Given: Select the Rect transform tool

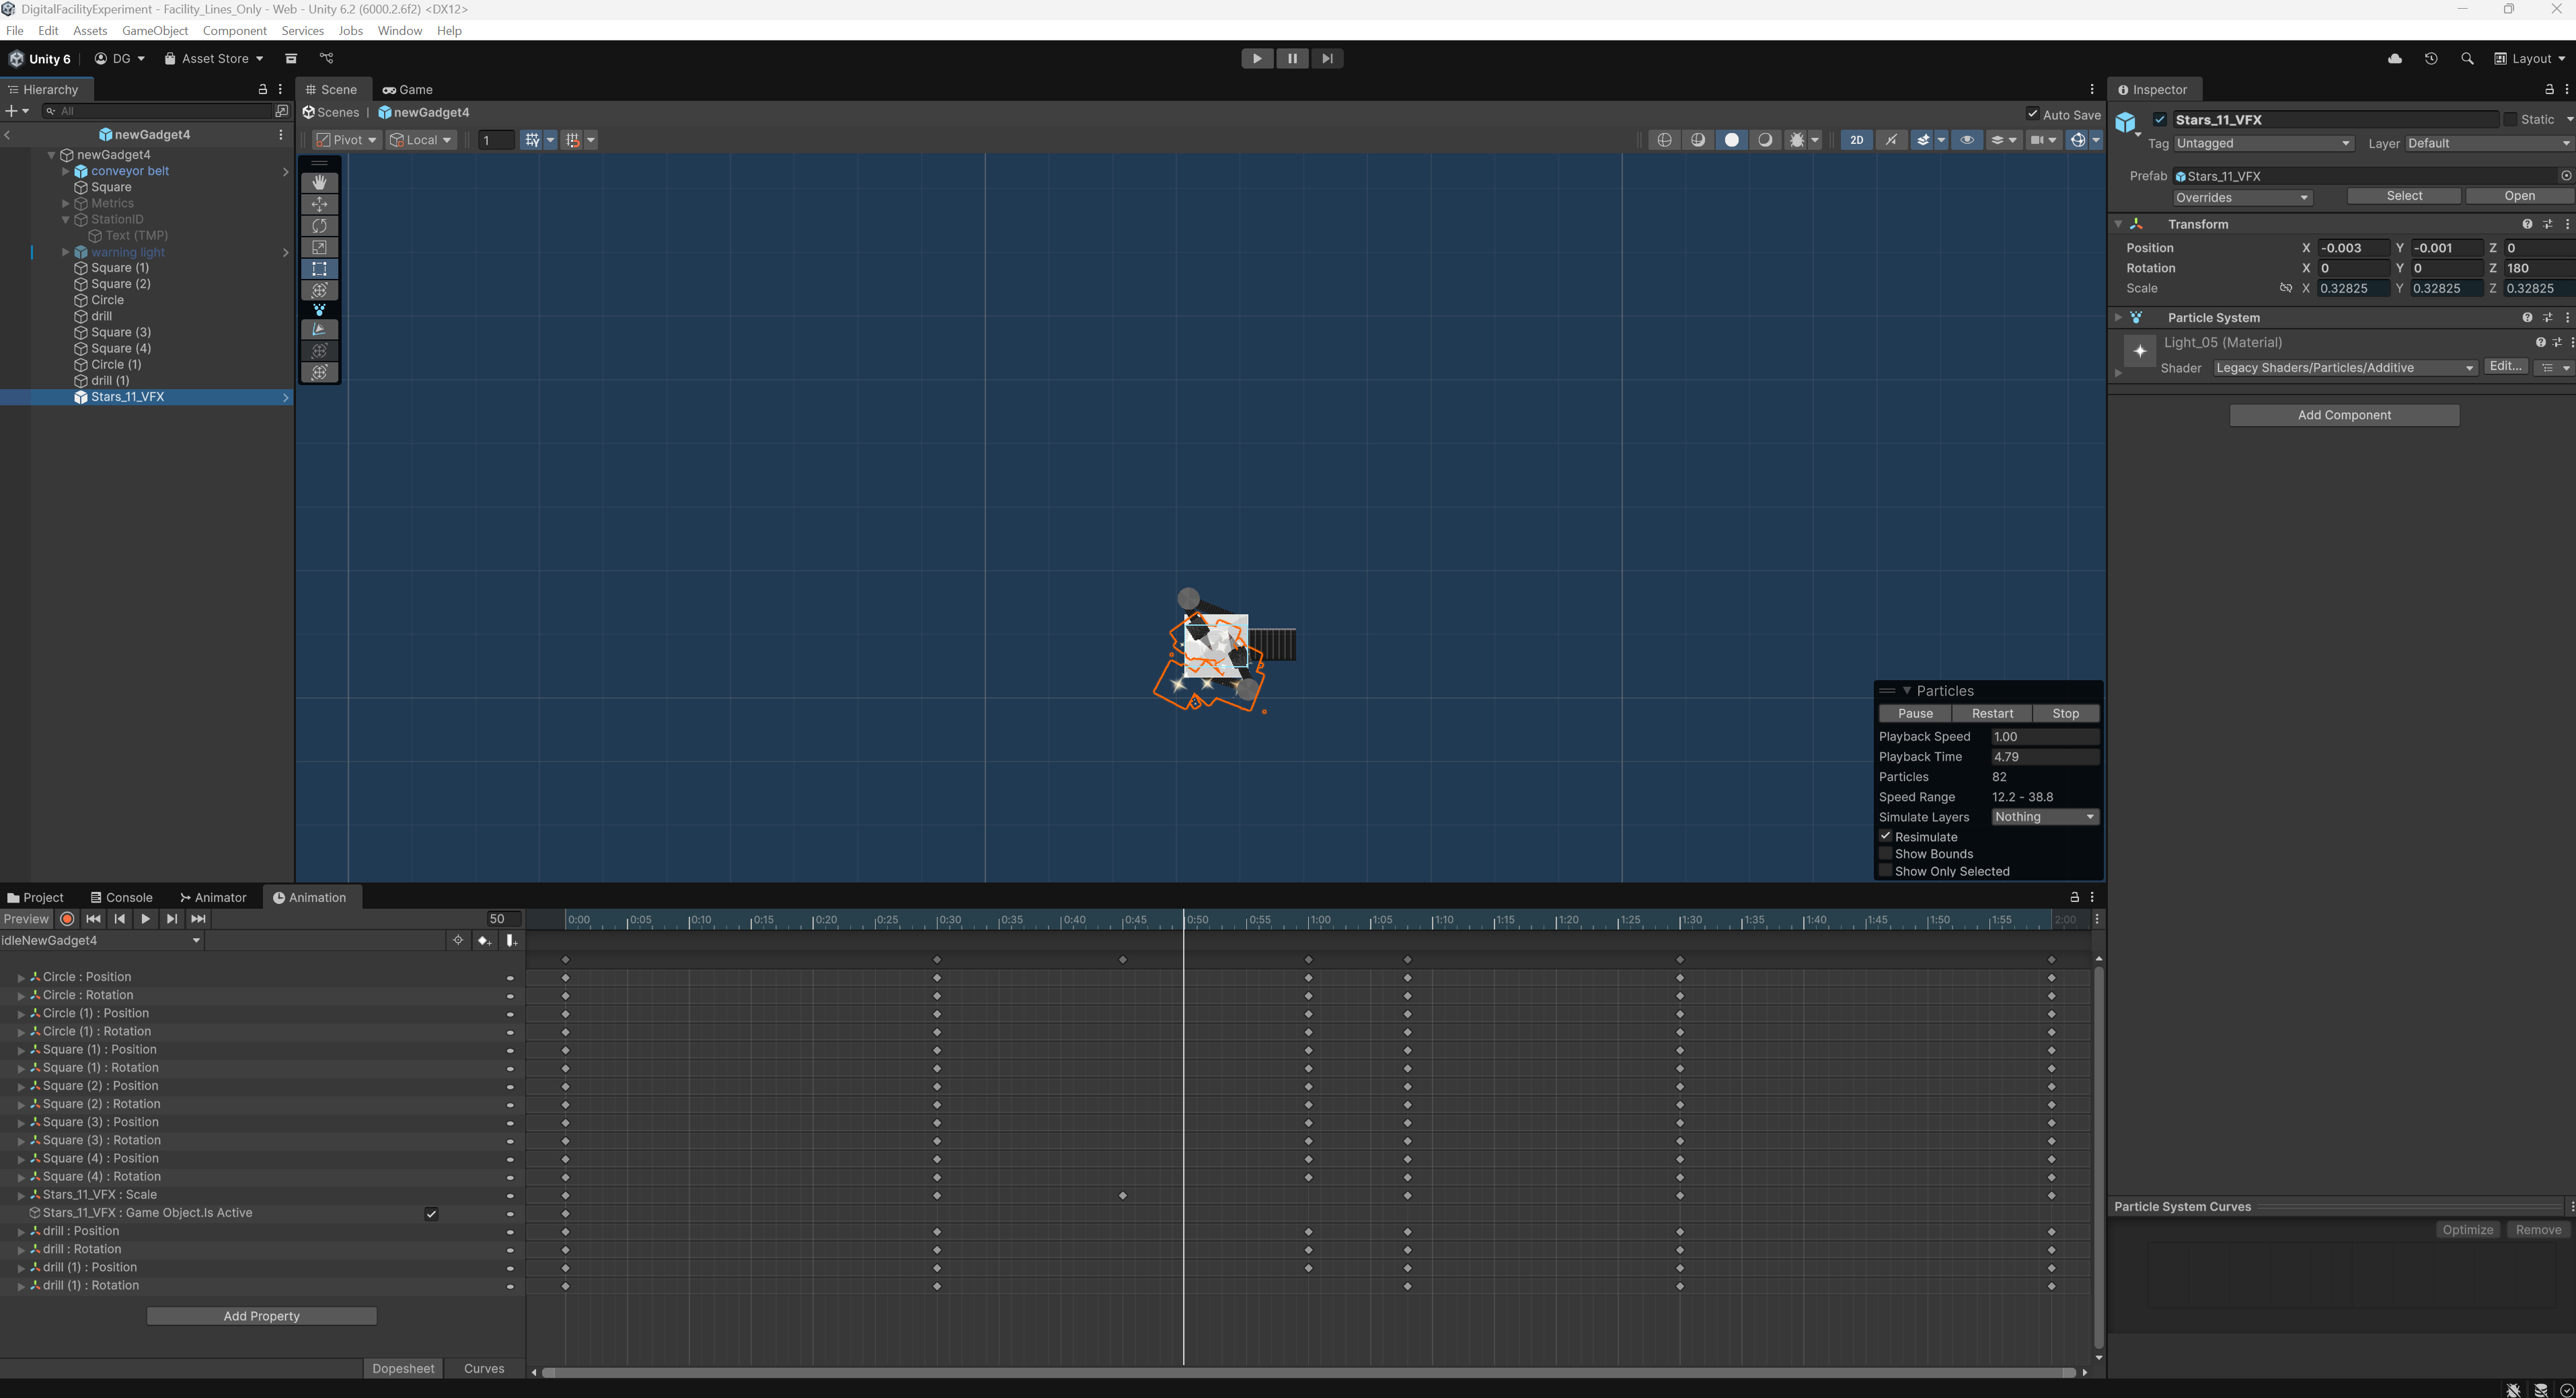Looking at the screenshot, I should (319, 269).
